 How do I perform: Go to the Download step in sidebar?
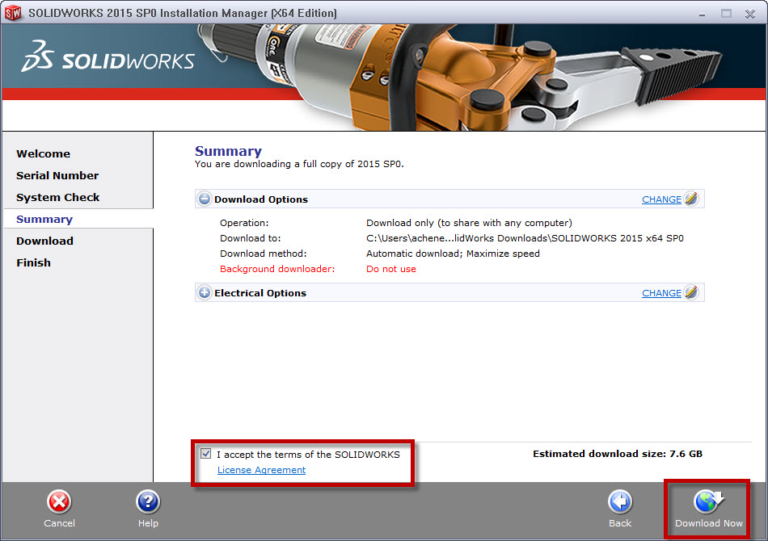44,241
